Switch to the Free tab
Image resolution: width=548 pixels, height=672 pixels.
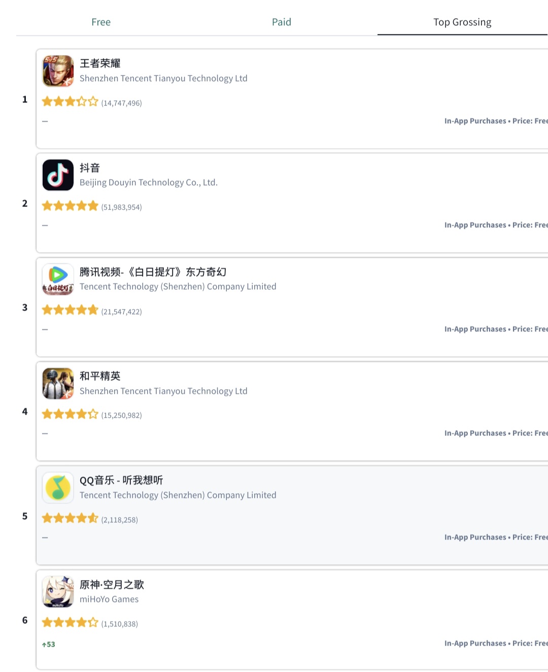[x=101, y=22]
